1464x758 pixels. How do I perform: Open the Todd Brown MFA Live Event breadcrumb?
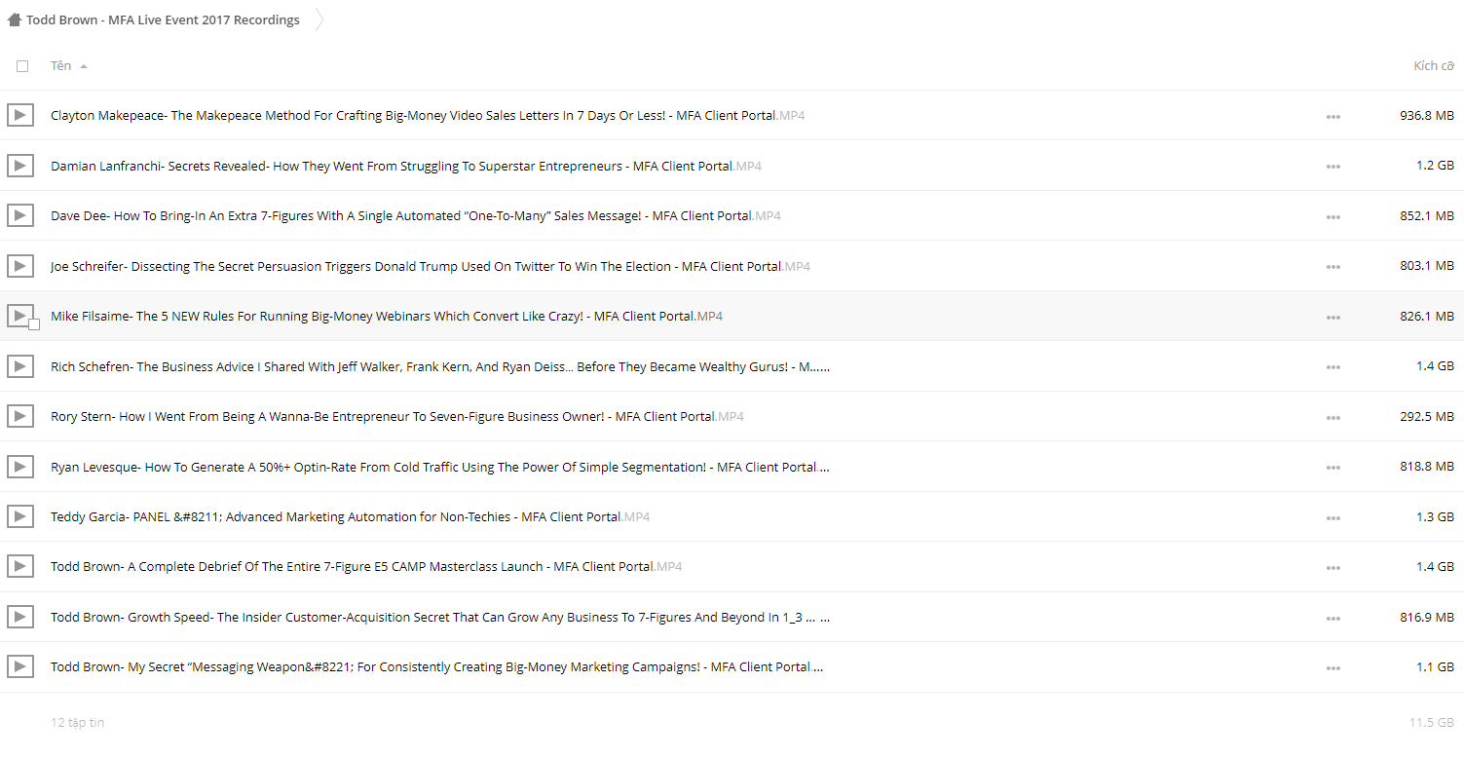click(x=163, y=19)
